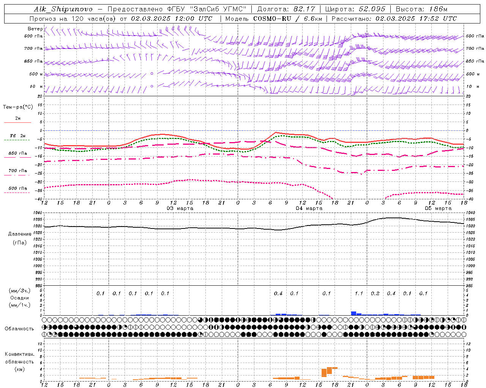Click the '(мм/3ч.)' precipitation unit label
The image size is (486, 388).
coord(20,291)
